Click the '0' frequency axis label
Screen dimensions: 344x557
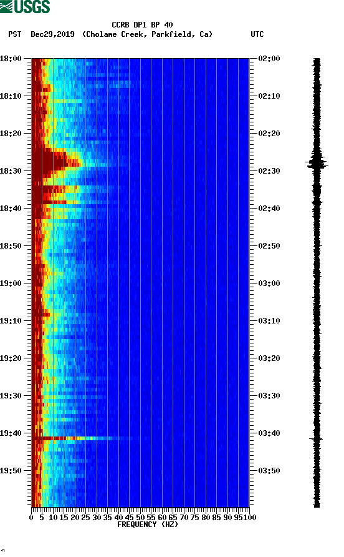tap(31, 518)
